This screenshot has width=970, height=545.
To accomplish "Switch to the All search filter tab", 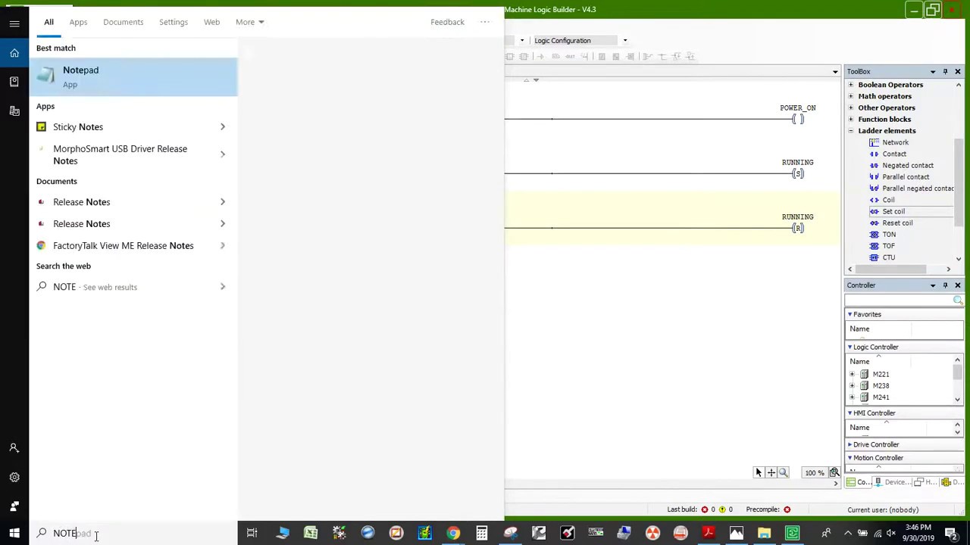I will tap(48, 22).
